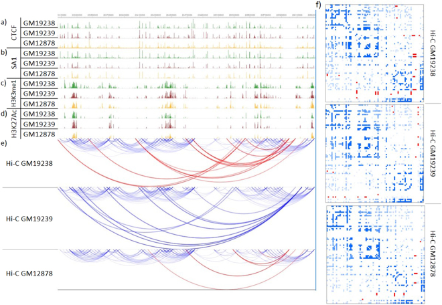The image size is (442, 305).
Task: Click the green H3K3me1 GM19238 signal track
Action: (187, 84)
